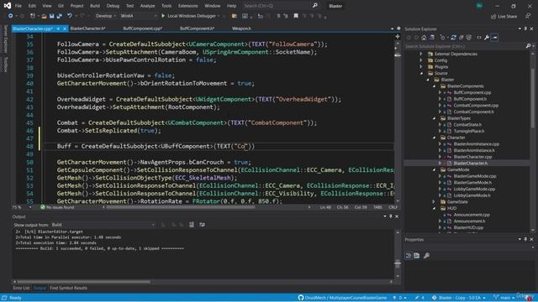Image resolution: width=538 pixels, height=302 pixels.
Task: Expand the Config folder
Action: pyautogui.click(x=421, y=60)
